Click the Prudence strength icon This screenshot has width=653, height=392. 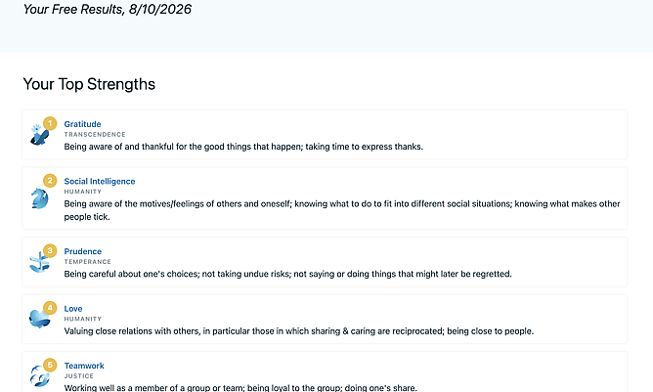point(39,262)
